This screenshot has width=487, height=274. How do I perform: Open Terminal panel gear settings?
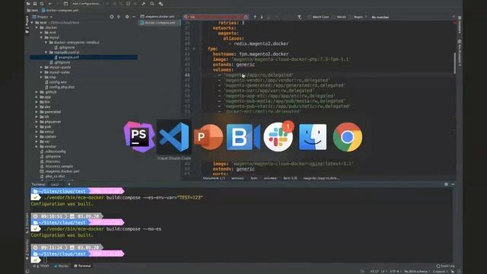click(446, 184)
